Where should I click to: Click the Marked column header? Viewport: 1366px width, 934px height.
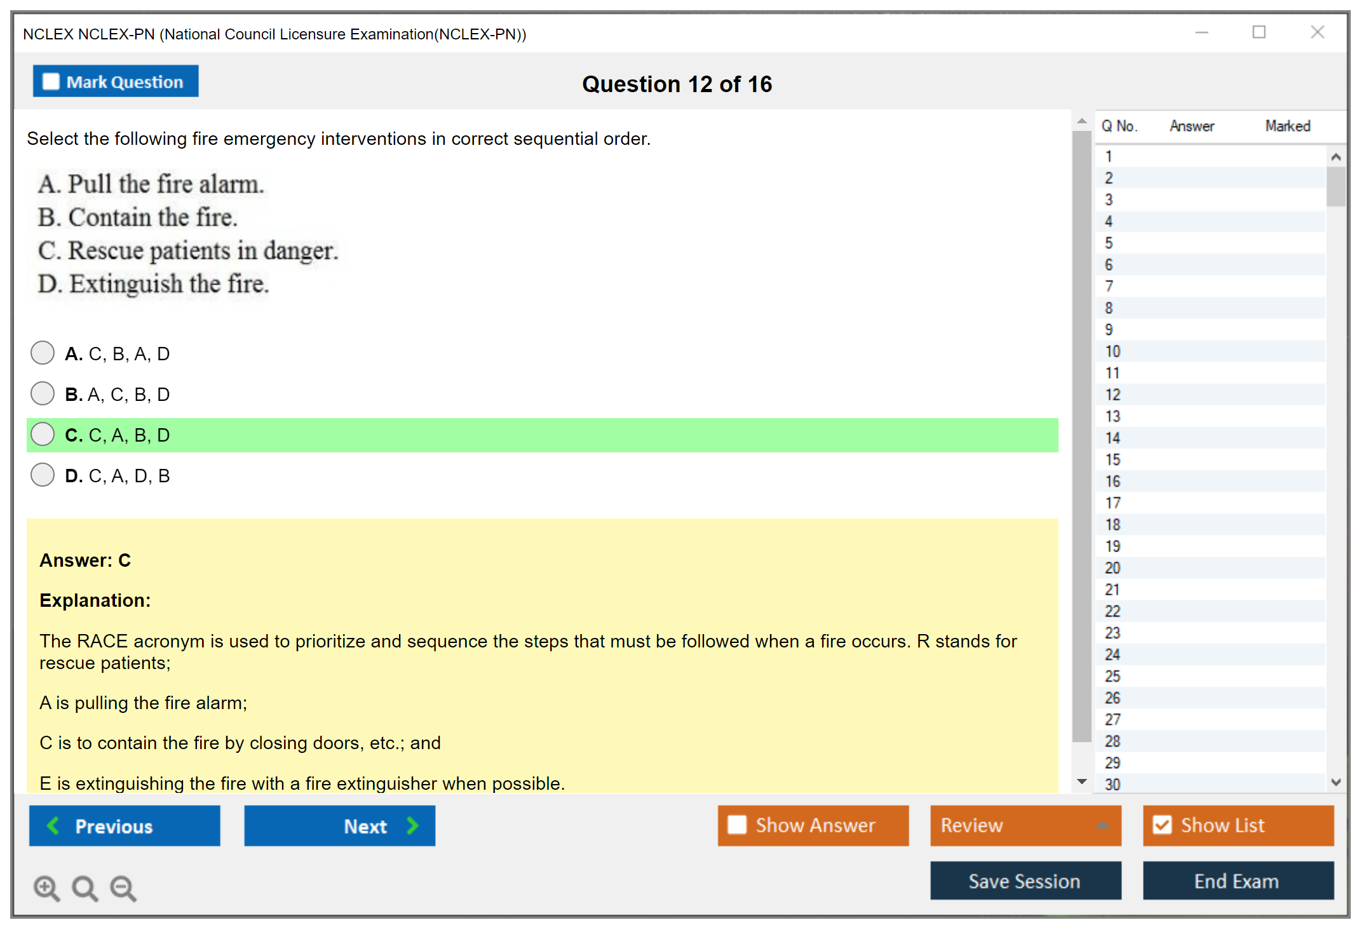click(1287, 126)
